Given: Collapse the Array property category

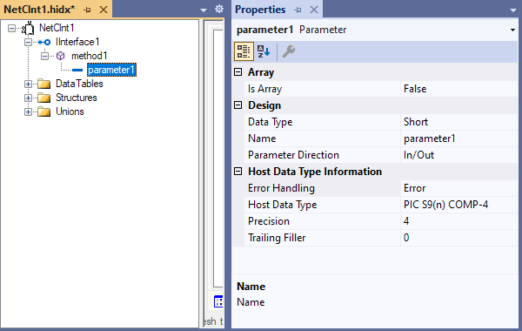Looking at the screenshot, I should (x=238, y=72).
